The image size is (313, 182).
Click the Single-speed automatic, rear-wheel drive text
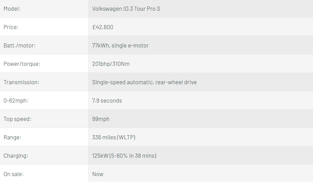[144, 82]
